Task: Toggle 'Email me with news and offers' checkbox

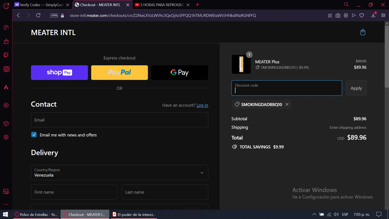Action: (x=34, y=135)
